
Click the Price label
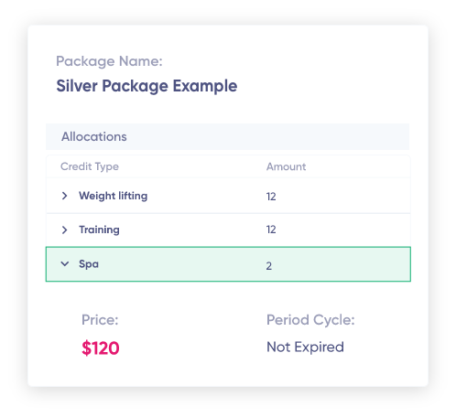pos(100,320)
